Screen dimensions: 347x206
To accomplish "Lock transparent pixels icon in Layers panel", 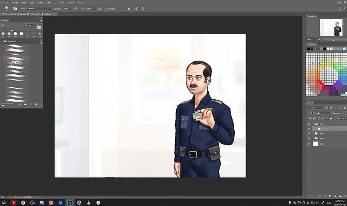I will (x=314, y=118).
